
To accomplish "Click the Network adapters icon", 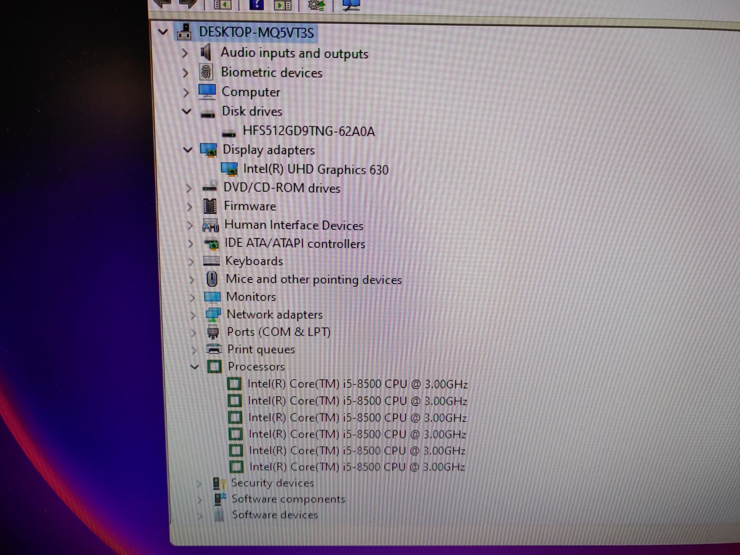I will [x=213, y=314].
